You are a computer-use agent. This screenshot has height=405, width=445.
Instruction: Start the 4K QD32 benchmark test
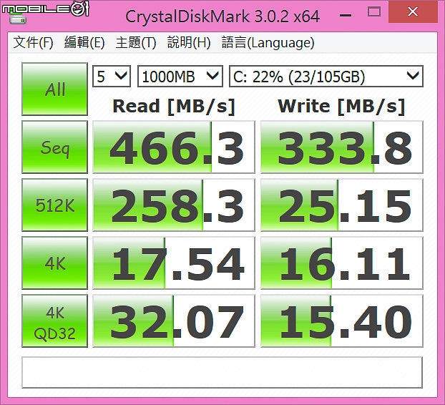[55, 321]
